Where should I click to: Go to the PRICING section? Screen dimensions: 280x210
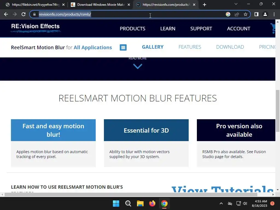[x=267, y=47]
